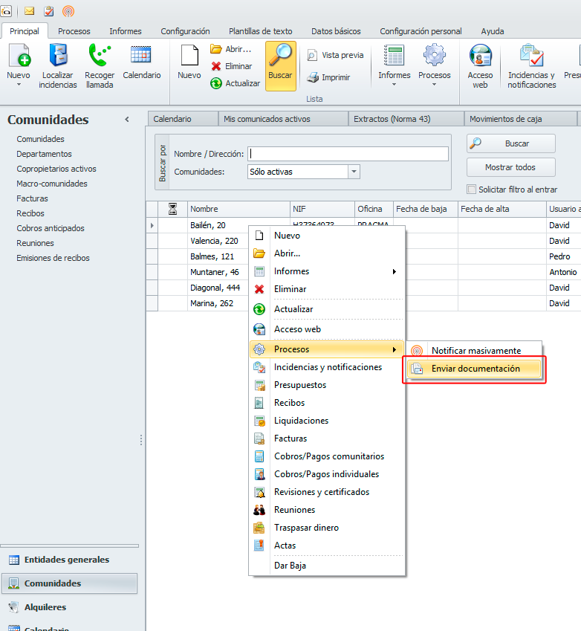Click Enviar documentación submenu item
The width and height of the screenshot is (581, 631).
pyautogui.click(x=474, y=369)
